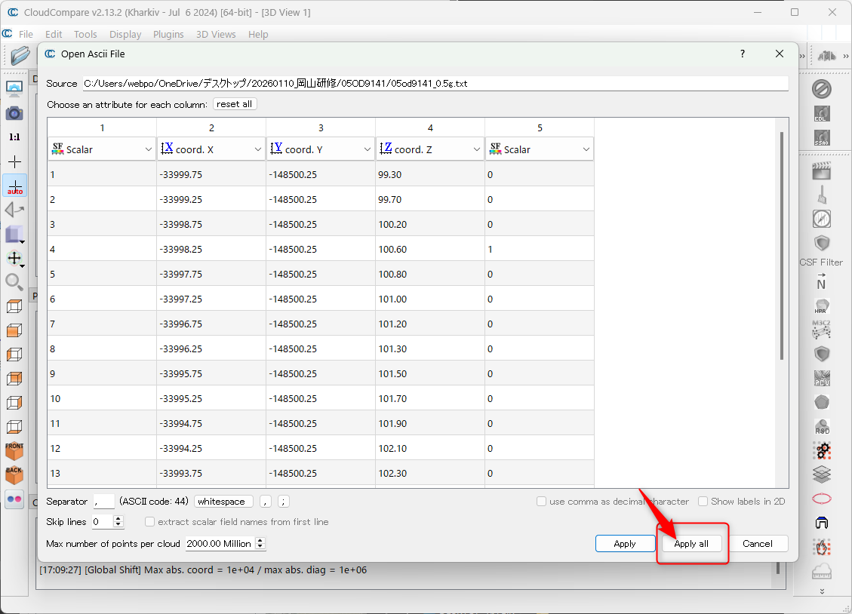The width and height of the screenshot is (852, 614).
Task: Click the camera snapshot icon in left toolbar
Action: (14, 113)
